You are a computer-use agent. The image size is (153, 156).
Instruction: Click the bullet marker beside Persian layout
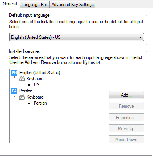point(29,103)
